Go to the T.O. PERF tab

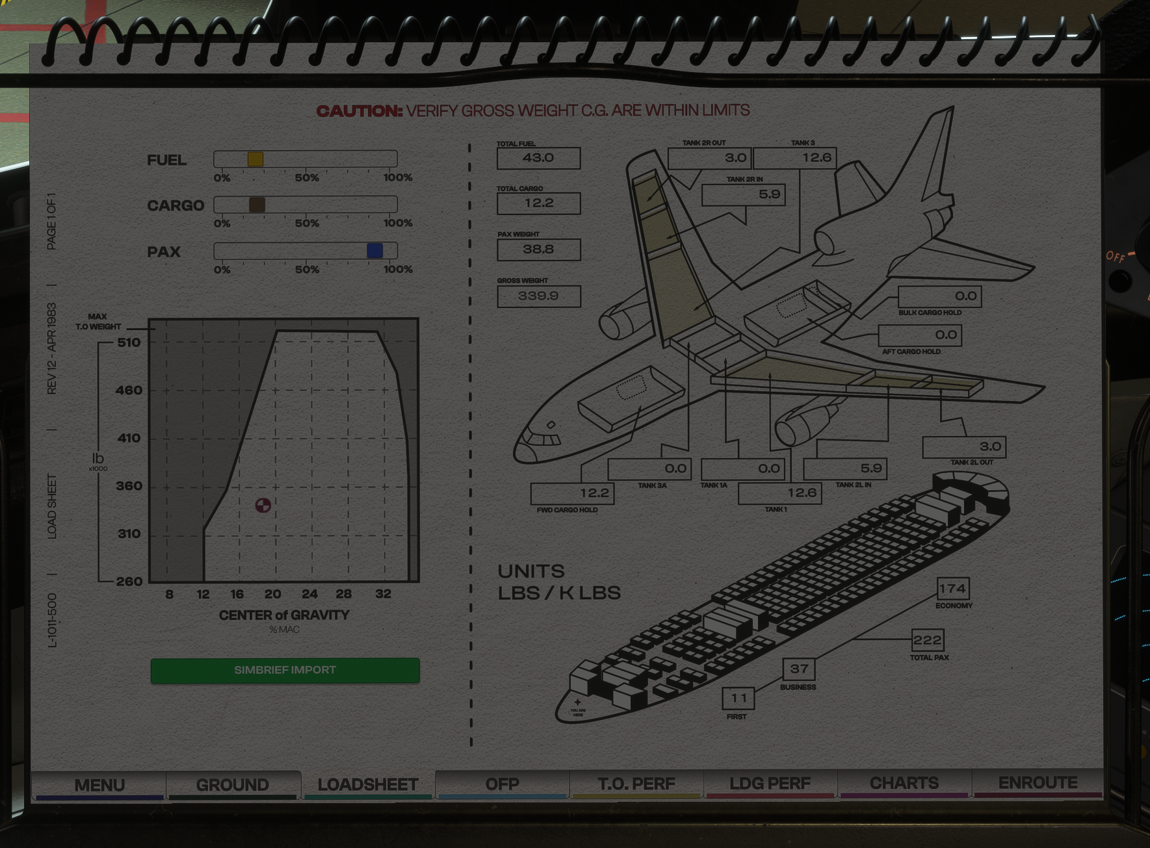[x=636, y=784]
